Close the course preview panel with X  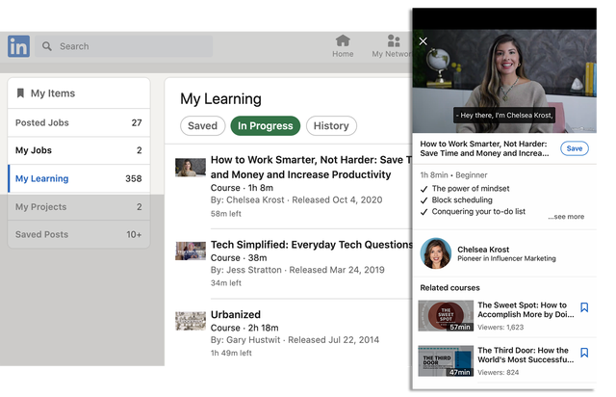(x=423, y=41)
